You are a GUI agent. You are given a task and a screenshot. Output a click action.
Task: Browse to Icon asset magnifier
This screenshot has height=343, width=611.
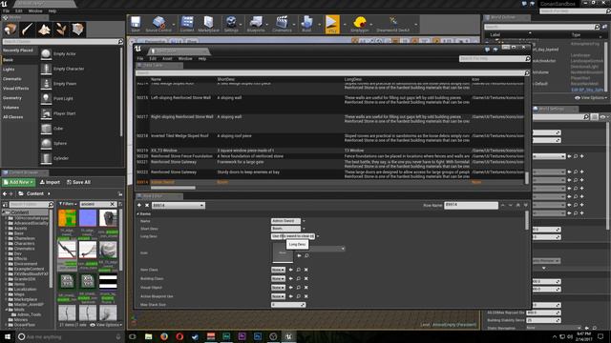pos(306,255)
